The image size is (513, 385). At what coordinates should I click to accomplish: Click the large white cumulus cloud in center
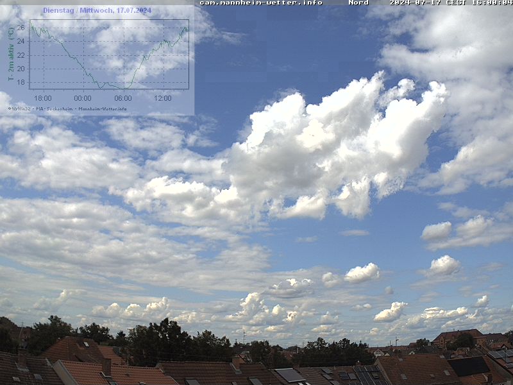pos(333,141)
